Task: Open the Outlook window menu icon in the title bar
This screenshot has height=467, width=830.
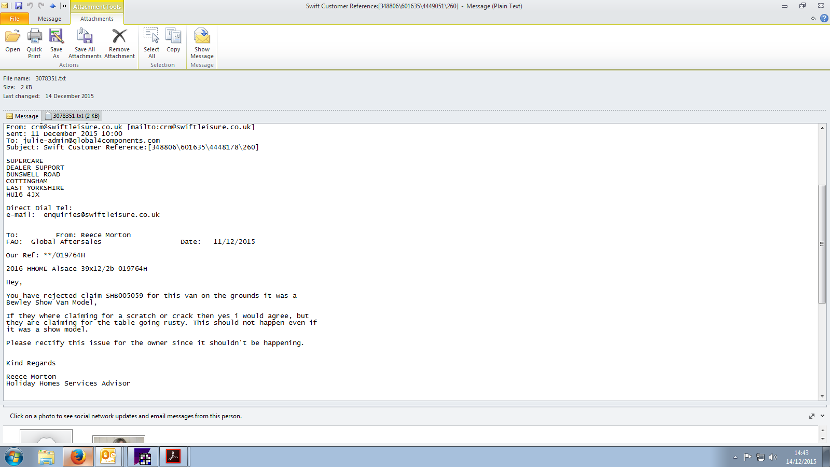Action: point(5,6)
